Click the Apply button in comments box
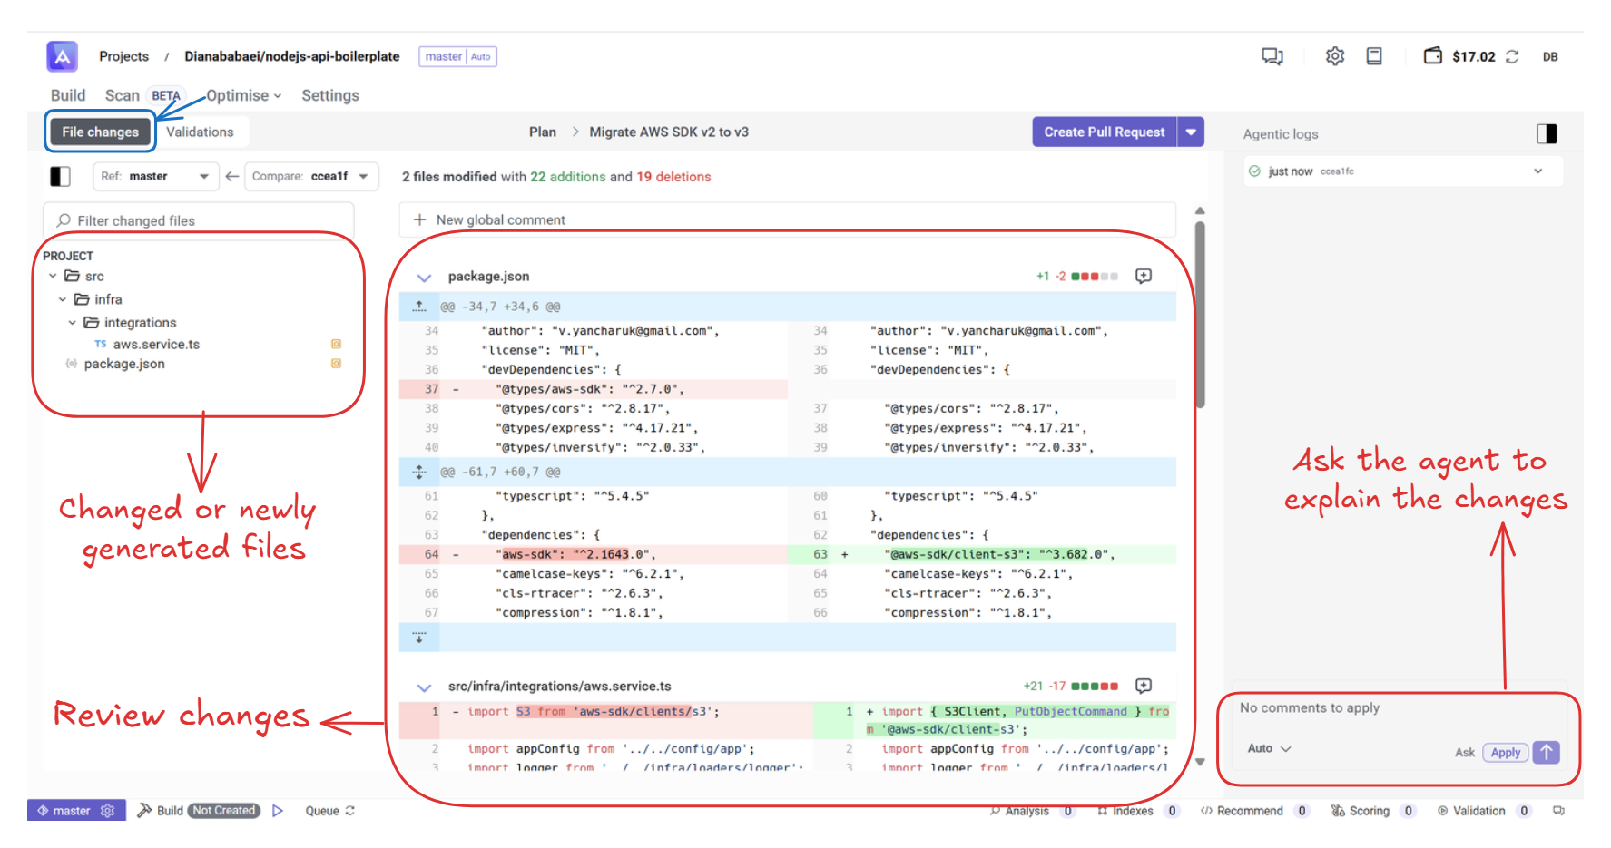The width and height of the screenshot is (1611, 848). pos(1505,752)
